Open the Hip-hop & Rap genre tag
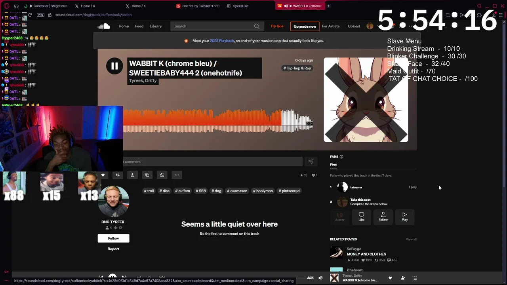The width and height of the screenshot is (507, 285). (297, 68)
